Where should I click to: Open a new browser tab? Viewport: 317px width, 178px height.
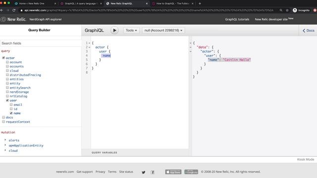(200, 3)
